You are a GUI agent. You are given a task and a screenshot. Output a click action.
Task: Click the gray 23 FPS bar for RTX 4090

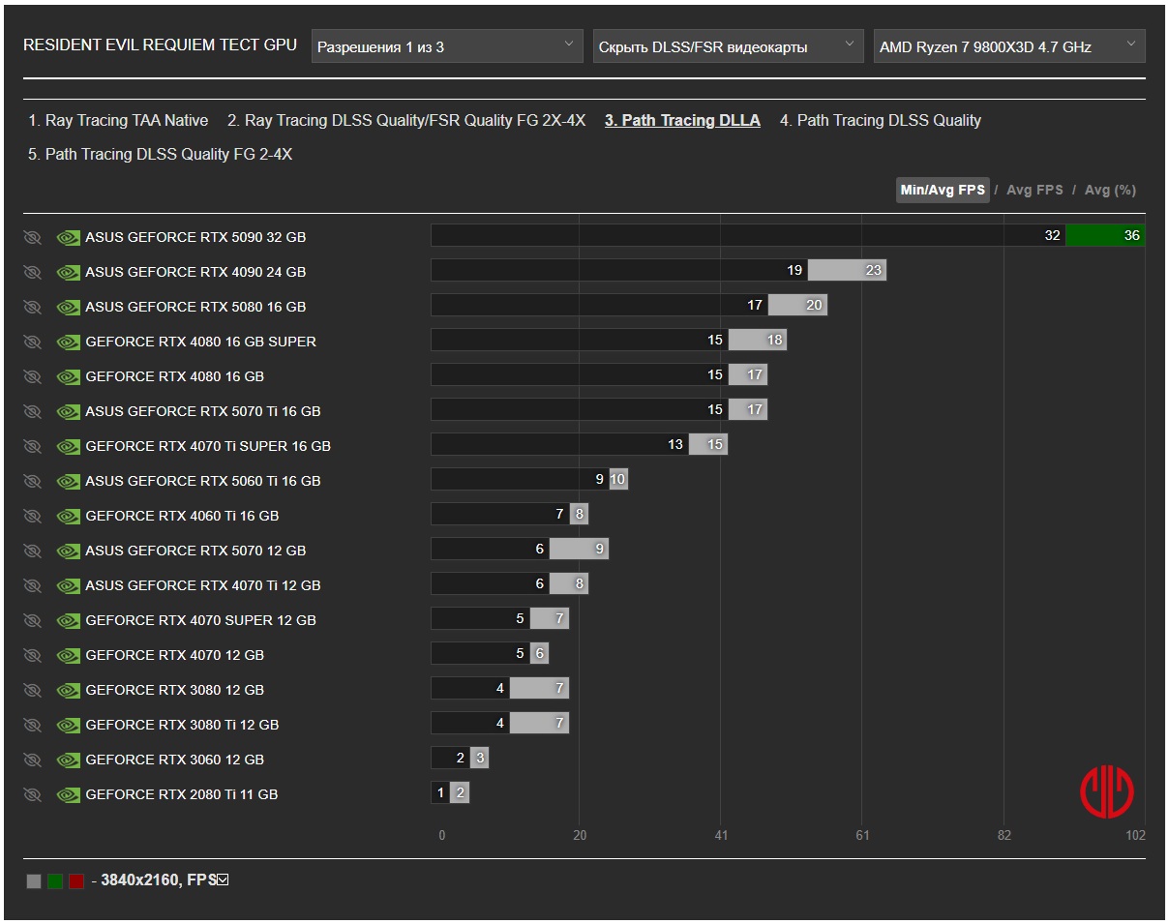[847, 271]
